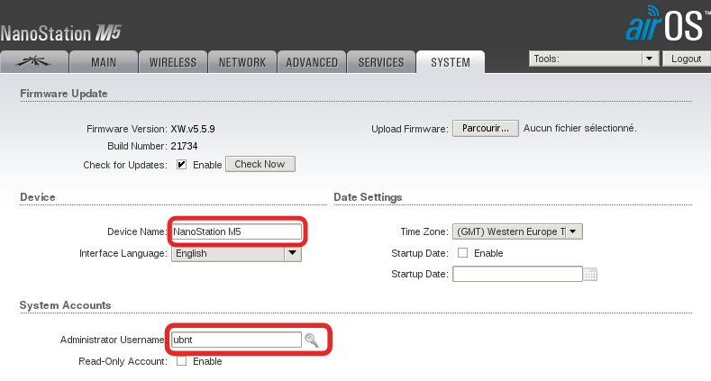This screenshot has width=711, height=381.
Task: Expand the Tools dropdown
Action: 594,59
